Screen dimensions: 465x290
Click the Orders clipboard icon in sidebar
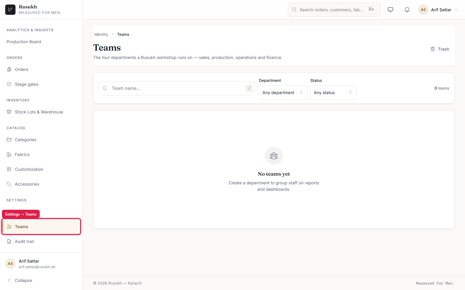9,69
